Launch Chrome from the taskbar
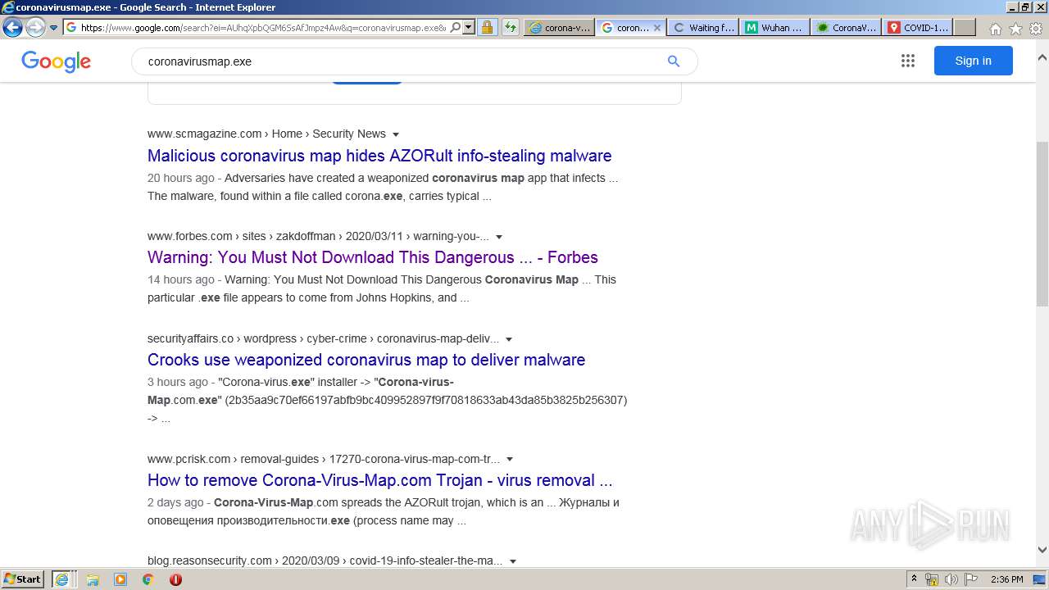 tap(148, 579)
